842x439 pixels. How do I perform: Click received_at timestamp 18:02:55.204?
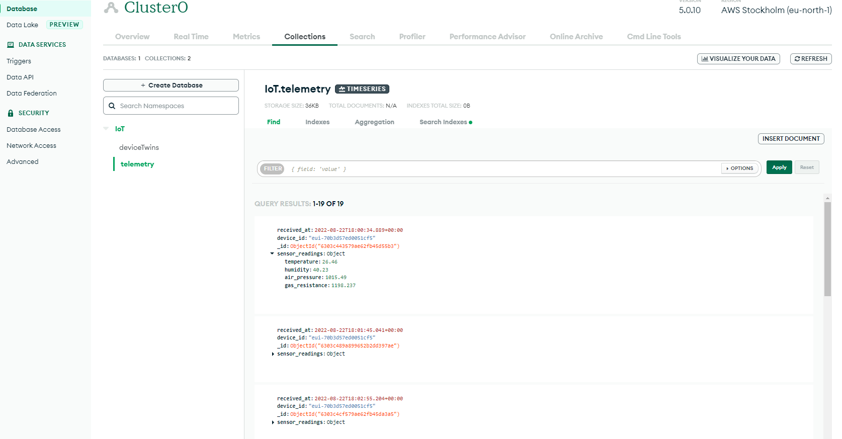tap(359, 399)
